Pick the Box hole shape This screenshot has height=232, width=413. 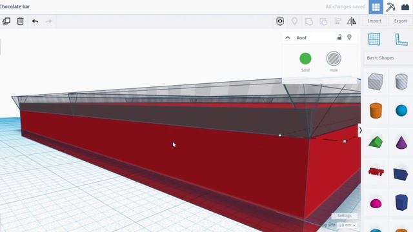pos(376,82)
